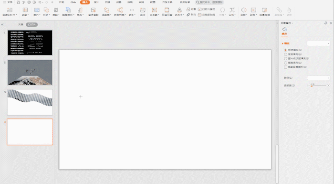Click the Save icon in quick access bar
The image size is (334, 184).
18,2
